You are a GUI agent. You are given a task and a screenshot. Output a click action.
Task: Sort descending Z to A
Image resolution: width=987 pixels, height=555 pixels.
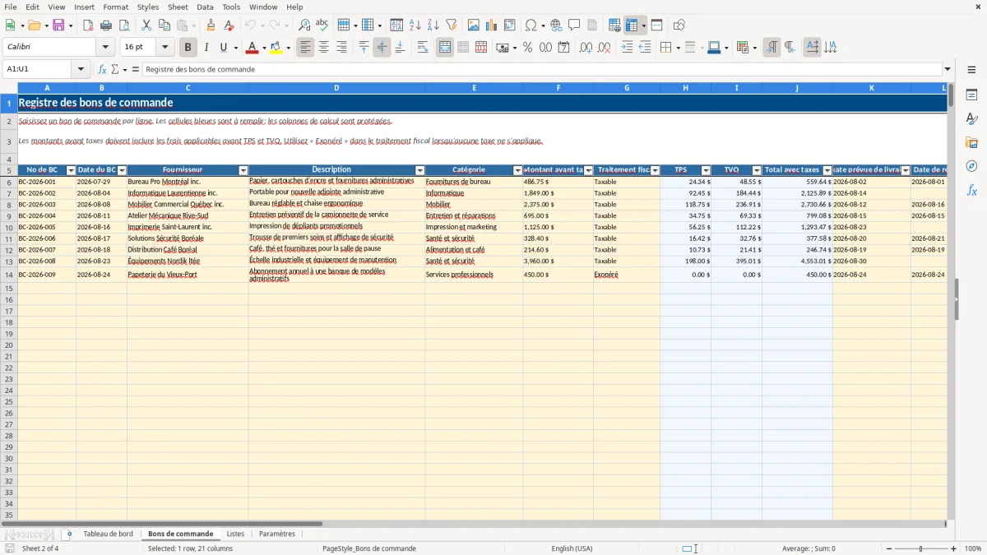pos(433,25)
